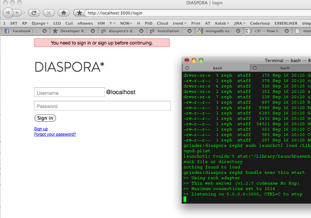Open the trend bookmarks dropdown
This screenshot has height=218, width=311.
[x=179, y=23]
